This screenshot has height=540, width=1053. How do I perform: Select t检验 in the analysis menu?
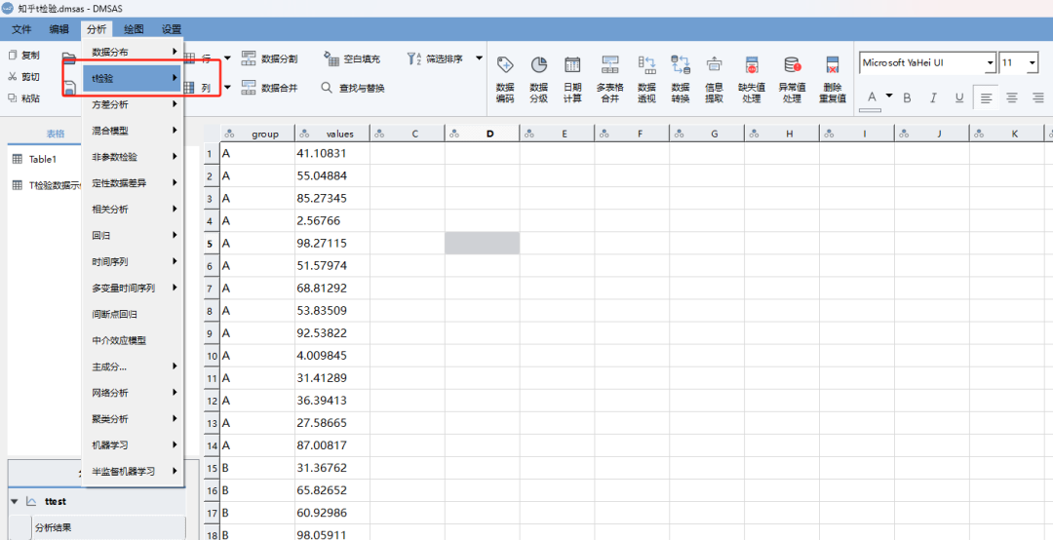click(x=132, y=78)
